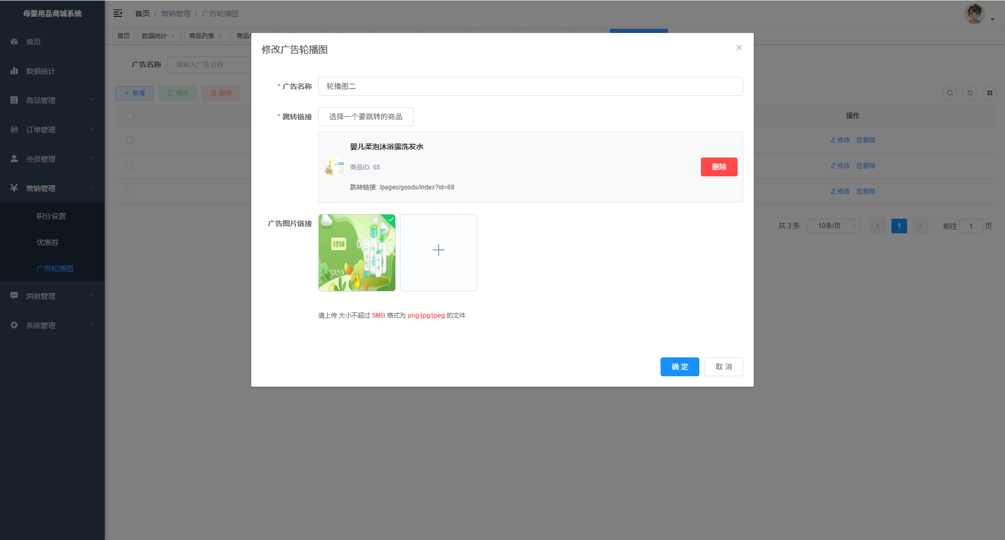Click the column grid icon in toolbar
1005x540 pixels.
989,93
